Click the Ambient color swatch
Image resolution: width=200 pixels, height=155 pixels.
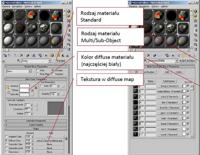pyautogui.click(x=24, y=86)
